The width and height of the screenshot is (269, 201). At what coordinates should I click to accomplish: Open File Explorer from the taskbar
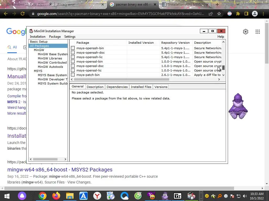tap(70, 196)
